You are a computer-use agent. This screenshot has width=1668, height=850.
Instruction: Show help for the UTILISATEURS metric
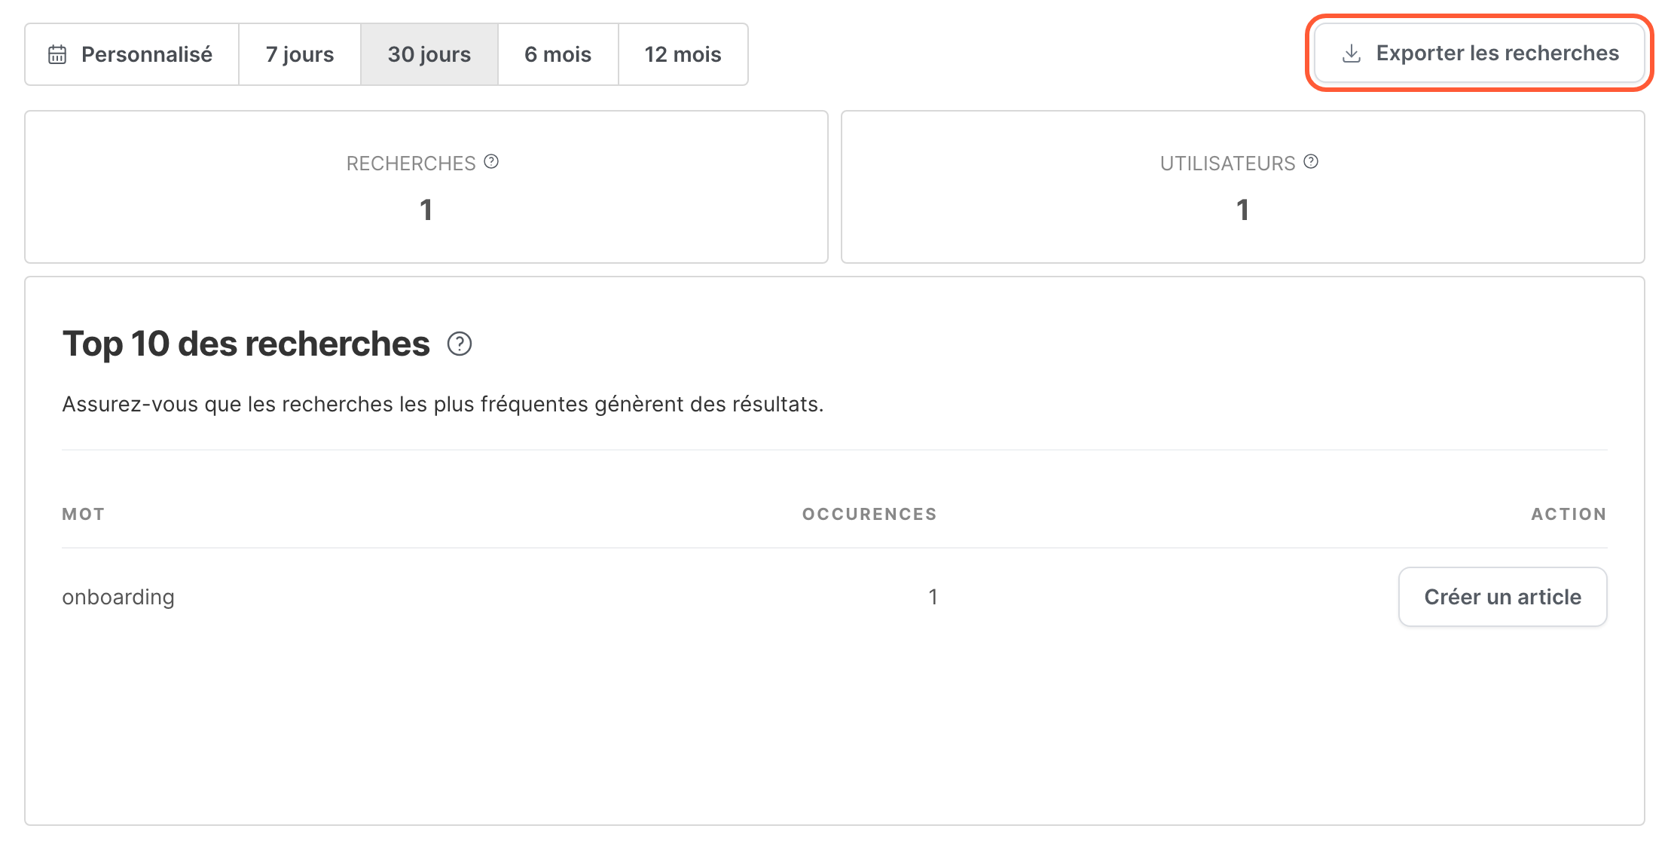pyautogui.click(x=1311, y=161)
